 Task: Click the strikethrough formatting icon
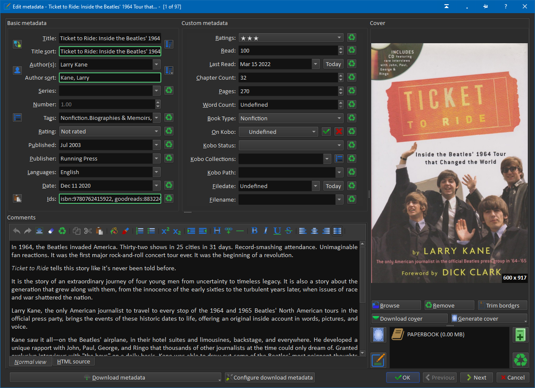pos(289,231)
